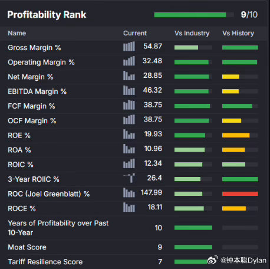Open the OCF Margin % trend chart icon
Viewport: 270px width, 269px height.
(129, 120)
